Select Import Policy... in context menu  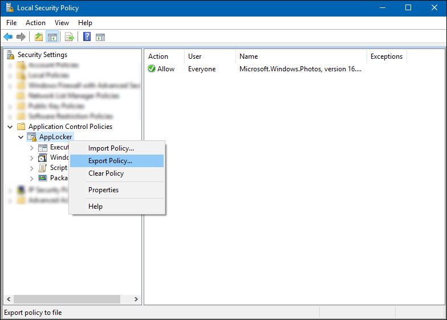click(x=111, y=148)
